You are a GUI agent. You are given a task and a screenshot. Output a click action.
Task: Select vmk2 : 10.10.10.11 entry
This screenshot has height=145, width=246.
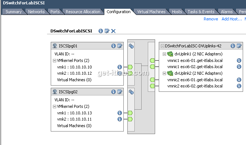pyautogui.click(x=74, y=119)
